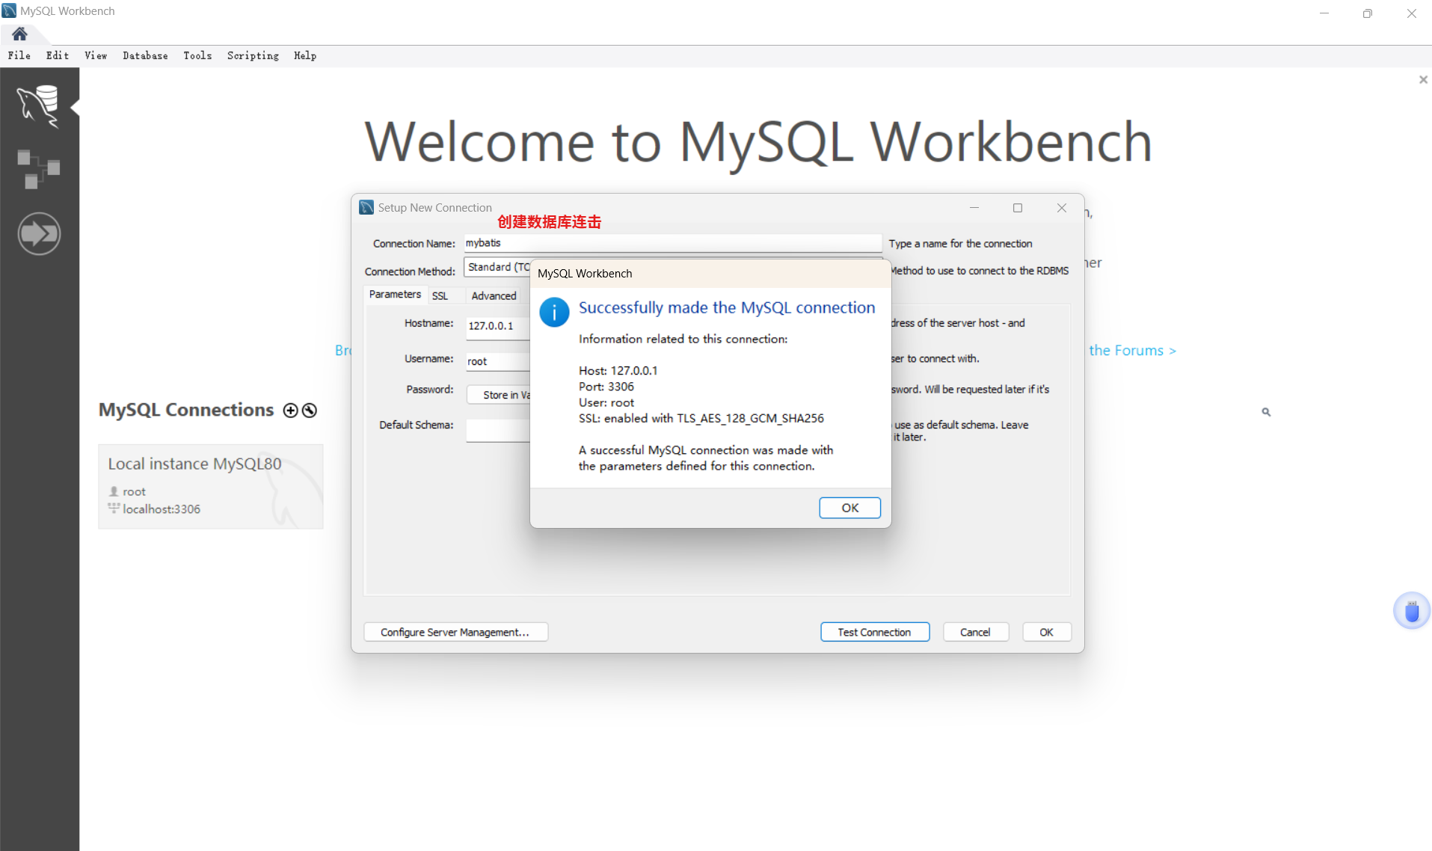Click the 'Welcome to MySQL Workbench' title
The height and width of the screenshot is (851, 1432).
click(758, 143)
